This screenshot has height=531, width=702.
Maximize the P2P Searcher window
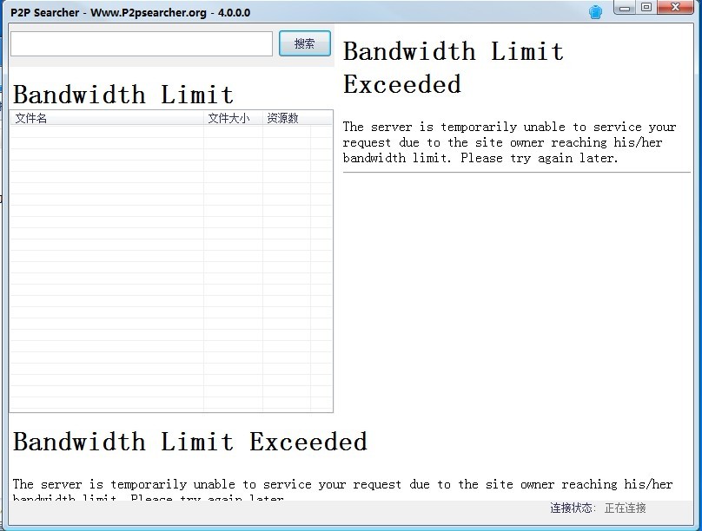click(646, 8)
